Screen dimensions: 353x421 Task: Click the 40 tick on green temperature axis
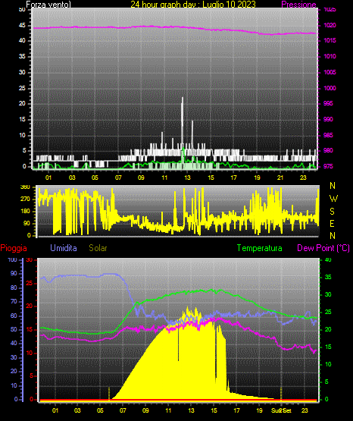pyautogui.click(x=328, y=259)
